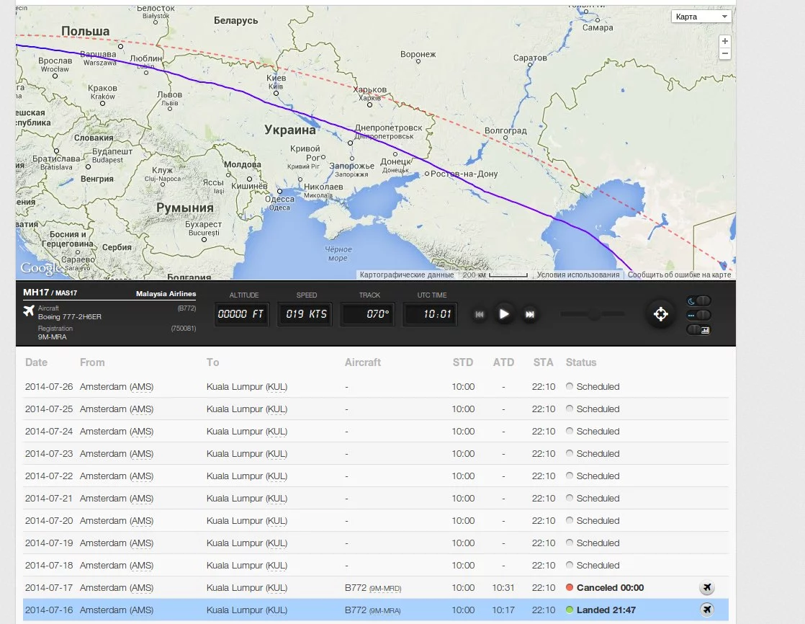The height and width of the screenshot is (624, 805).
Task: Select Scheduled radio for 2014-07-24 row
Action: coord(570,431)
